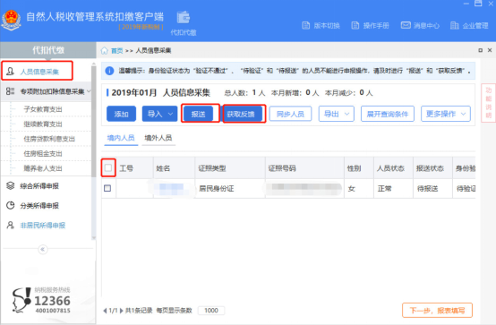Click the 版本切换 icon
This screenshot has height=325, width=496.
(306, 26)
